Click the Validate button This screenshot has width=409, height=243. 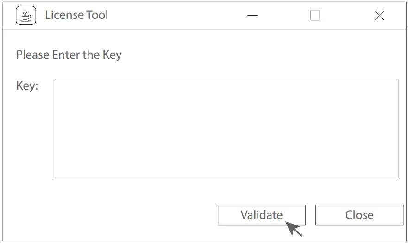tap(261, 215)
